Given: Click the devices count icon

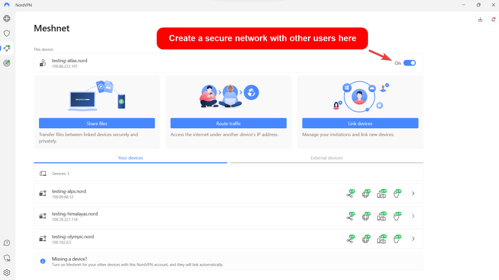Looking at the screenshot, I should point(43,174).
